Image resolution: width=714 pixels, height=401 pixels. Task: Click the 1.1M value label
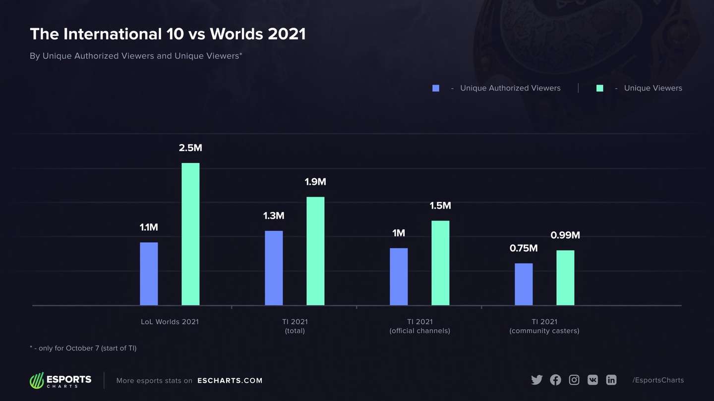coord(149,227)
